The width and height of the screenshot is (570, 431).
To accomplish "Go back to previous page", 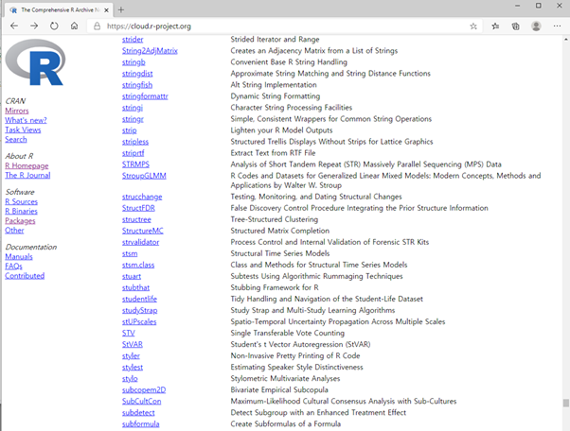I will [14, 26].
